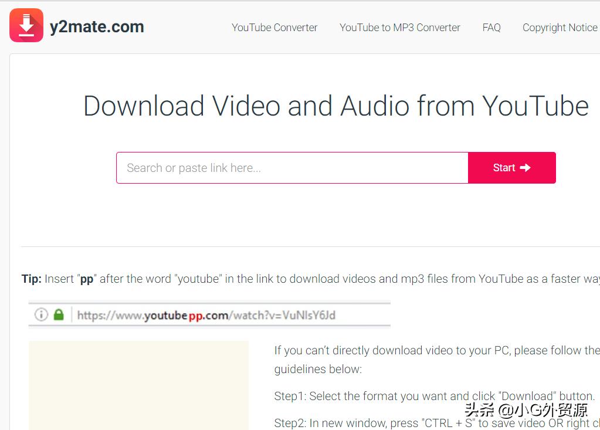Click the info icon in example address bar

coord(41,315)
